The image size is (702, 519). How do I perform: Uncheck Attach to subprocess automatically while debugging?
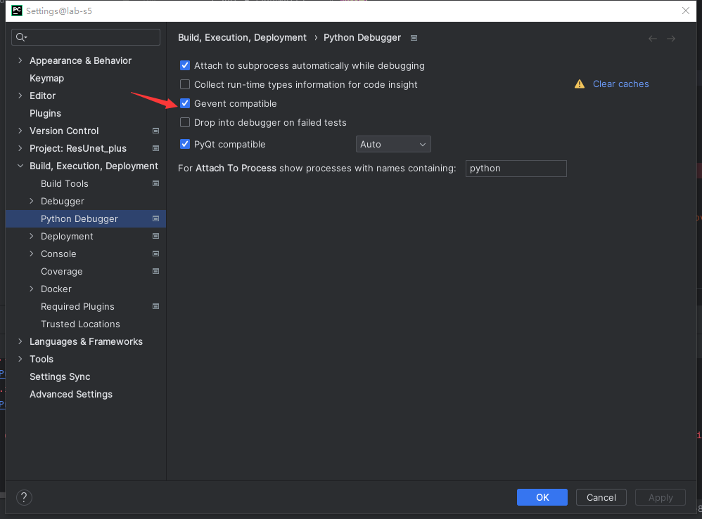(185, 66)
